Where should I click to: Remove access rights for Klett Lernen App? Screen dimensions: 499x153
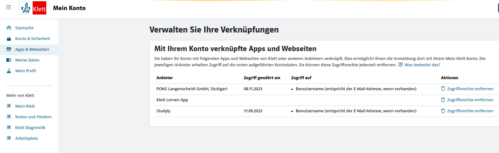coord(470,100)
